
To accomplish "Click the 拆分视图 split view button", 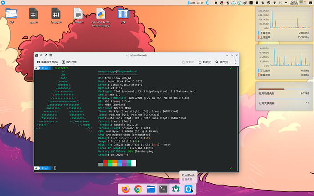I will click(x=69, y=62).
